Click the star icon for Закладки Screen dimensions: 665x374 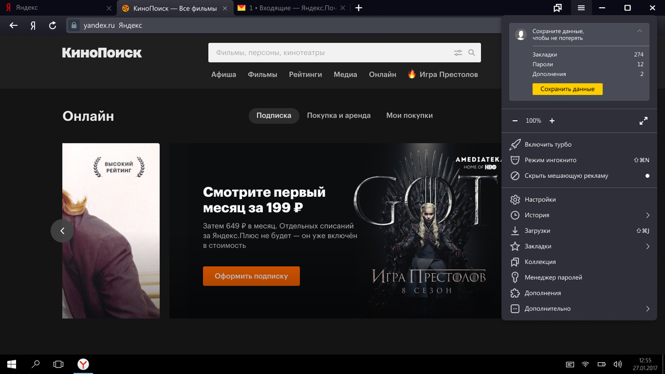[515, 246]
